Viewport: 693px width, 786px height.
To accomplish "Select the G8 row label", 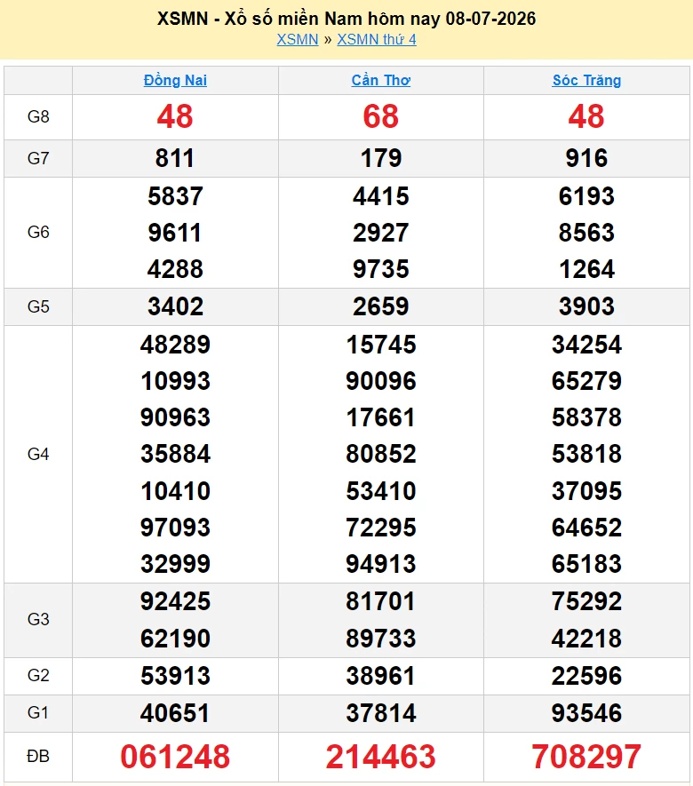I will point(38,117).
